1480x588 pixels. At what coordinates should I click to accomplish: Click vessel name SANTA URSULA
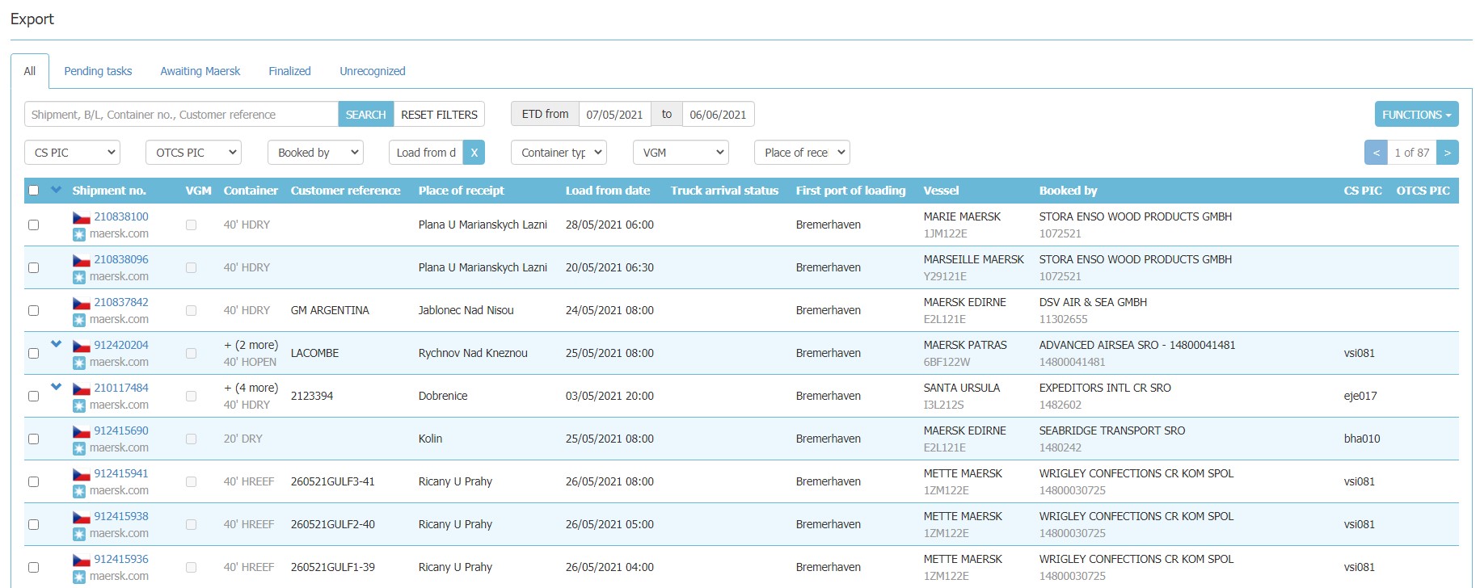[x=962, y=388]
